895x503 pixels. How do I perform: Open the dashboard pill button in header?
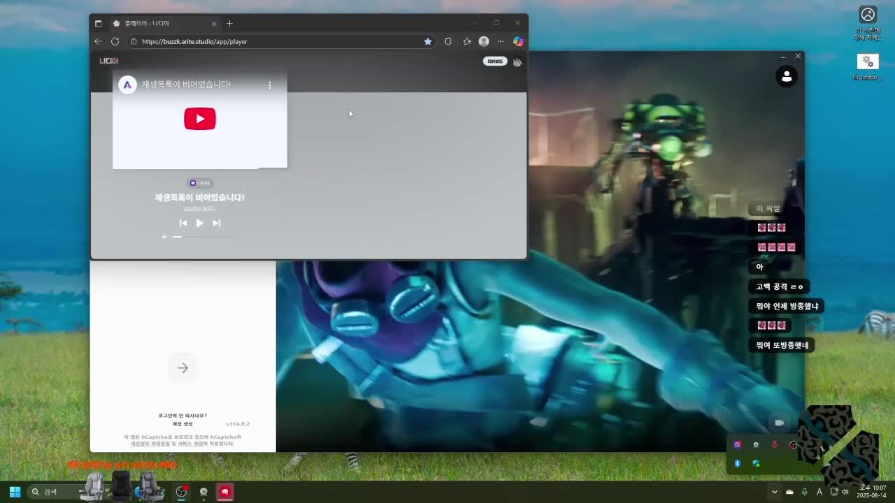[x=495, y=61]
